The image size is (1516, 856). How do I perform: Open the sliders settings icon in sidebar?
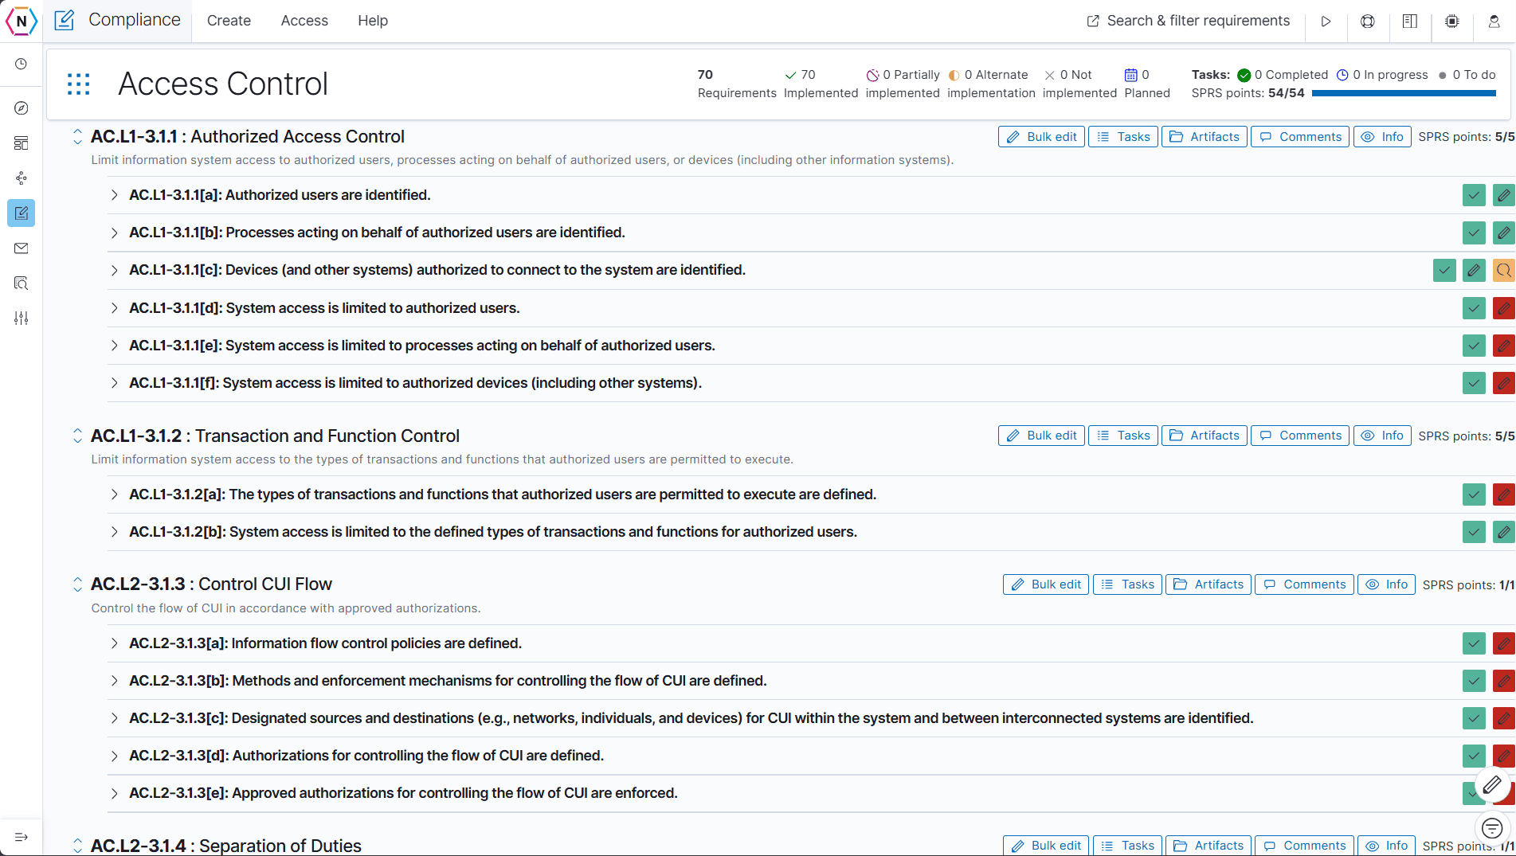click(22, 319)
